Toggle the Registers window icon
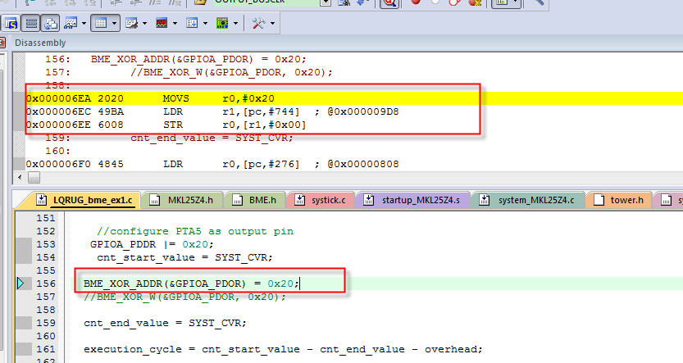Viewport: 683px width, 363px height. [31, 23]
